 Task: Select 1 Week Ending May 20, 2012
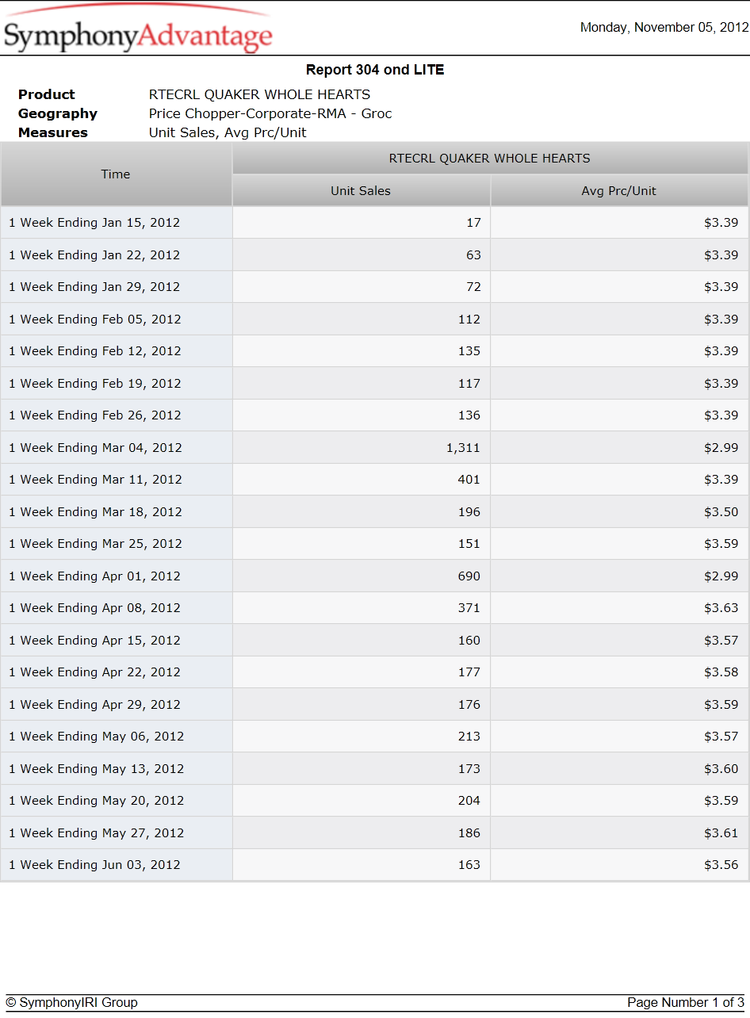click(97, 801)
